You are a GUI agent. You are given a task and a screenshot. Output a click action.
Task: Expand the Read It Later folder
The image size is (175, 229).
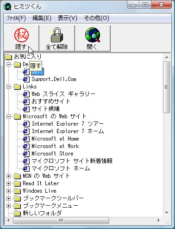(x=9, y=183)
